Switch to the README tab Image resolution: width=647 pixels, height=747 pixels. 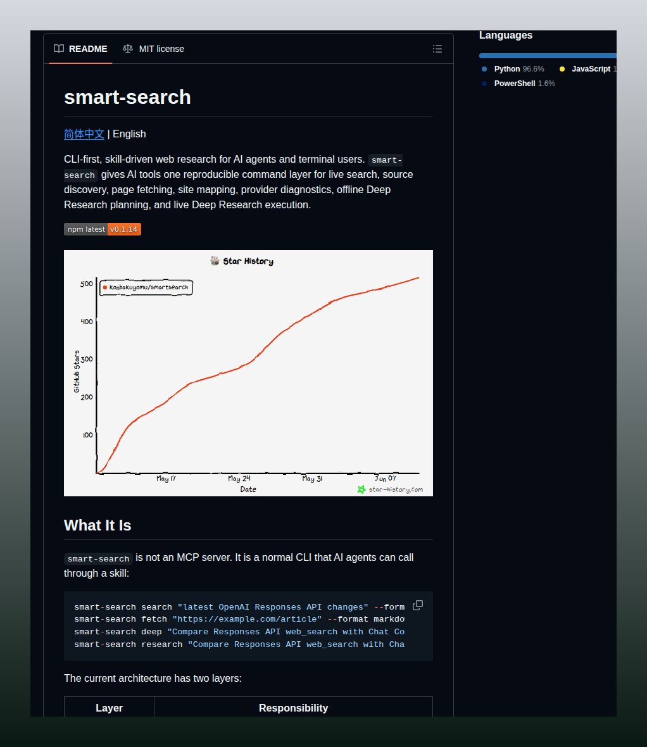coord(80,49)
